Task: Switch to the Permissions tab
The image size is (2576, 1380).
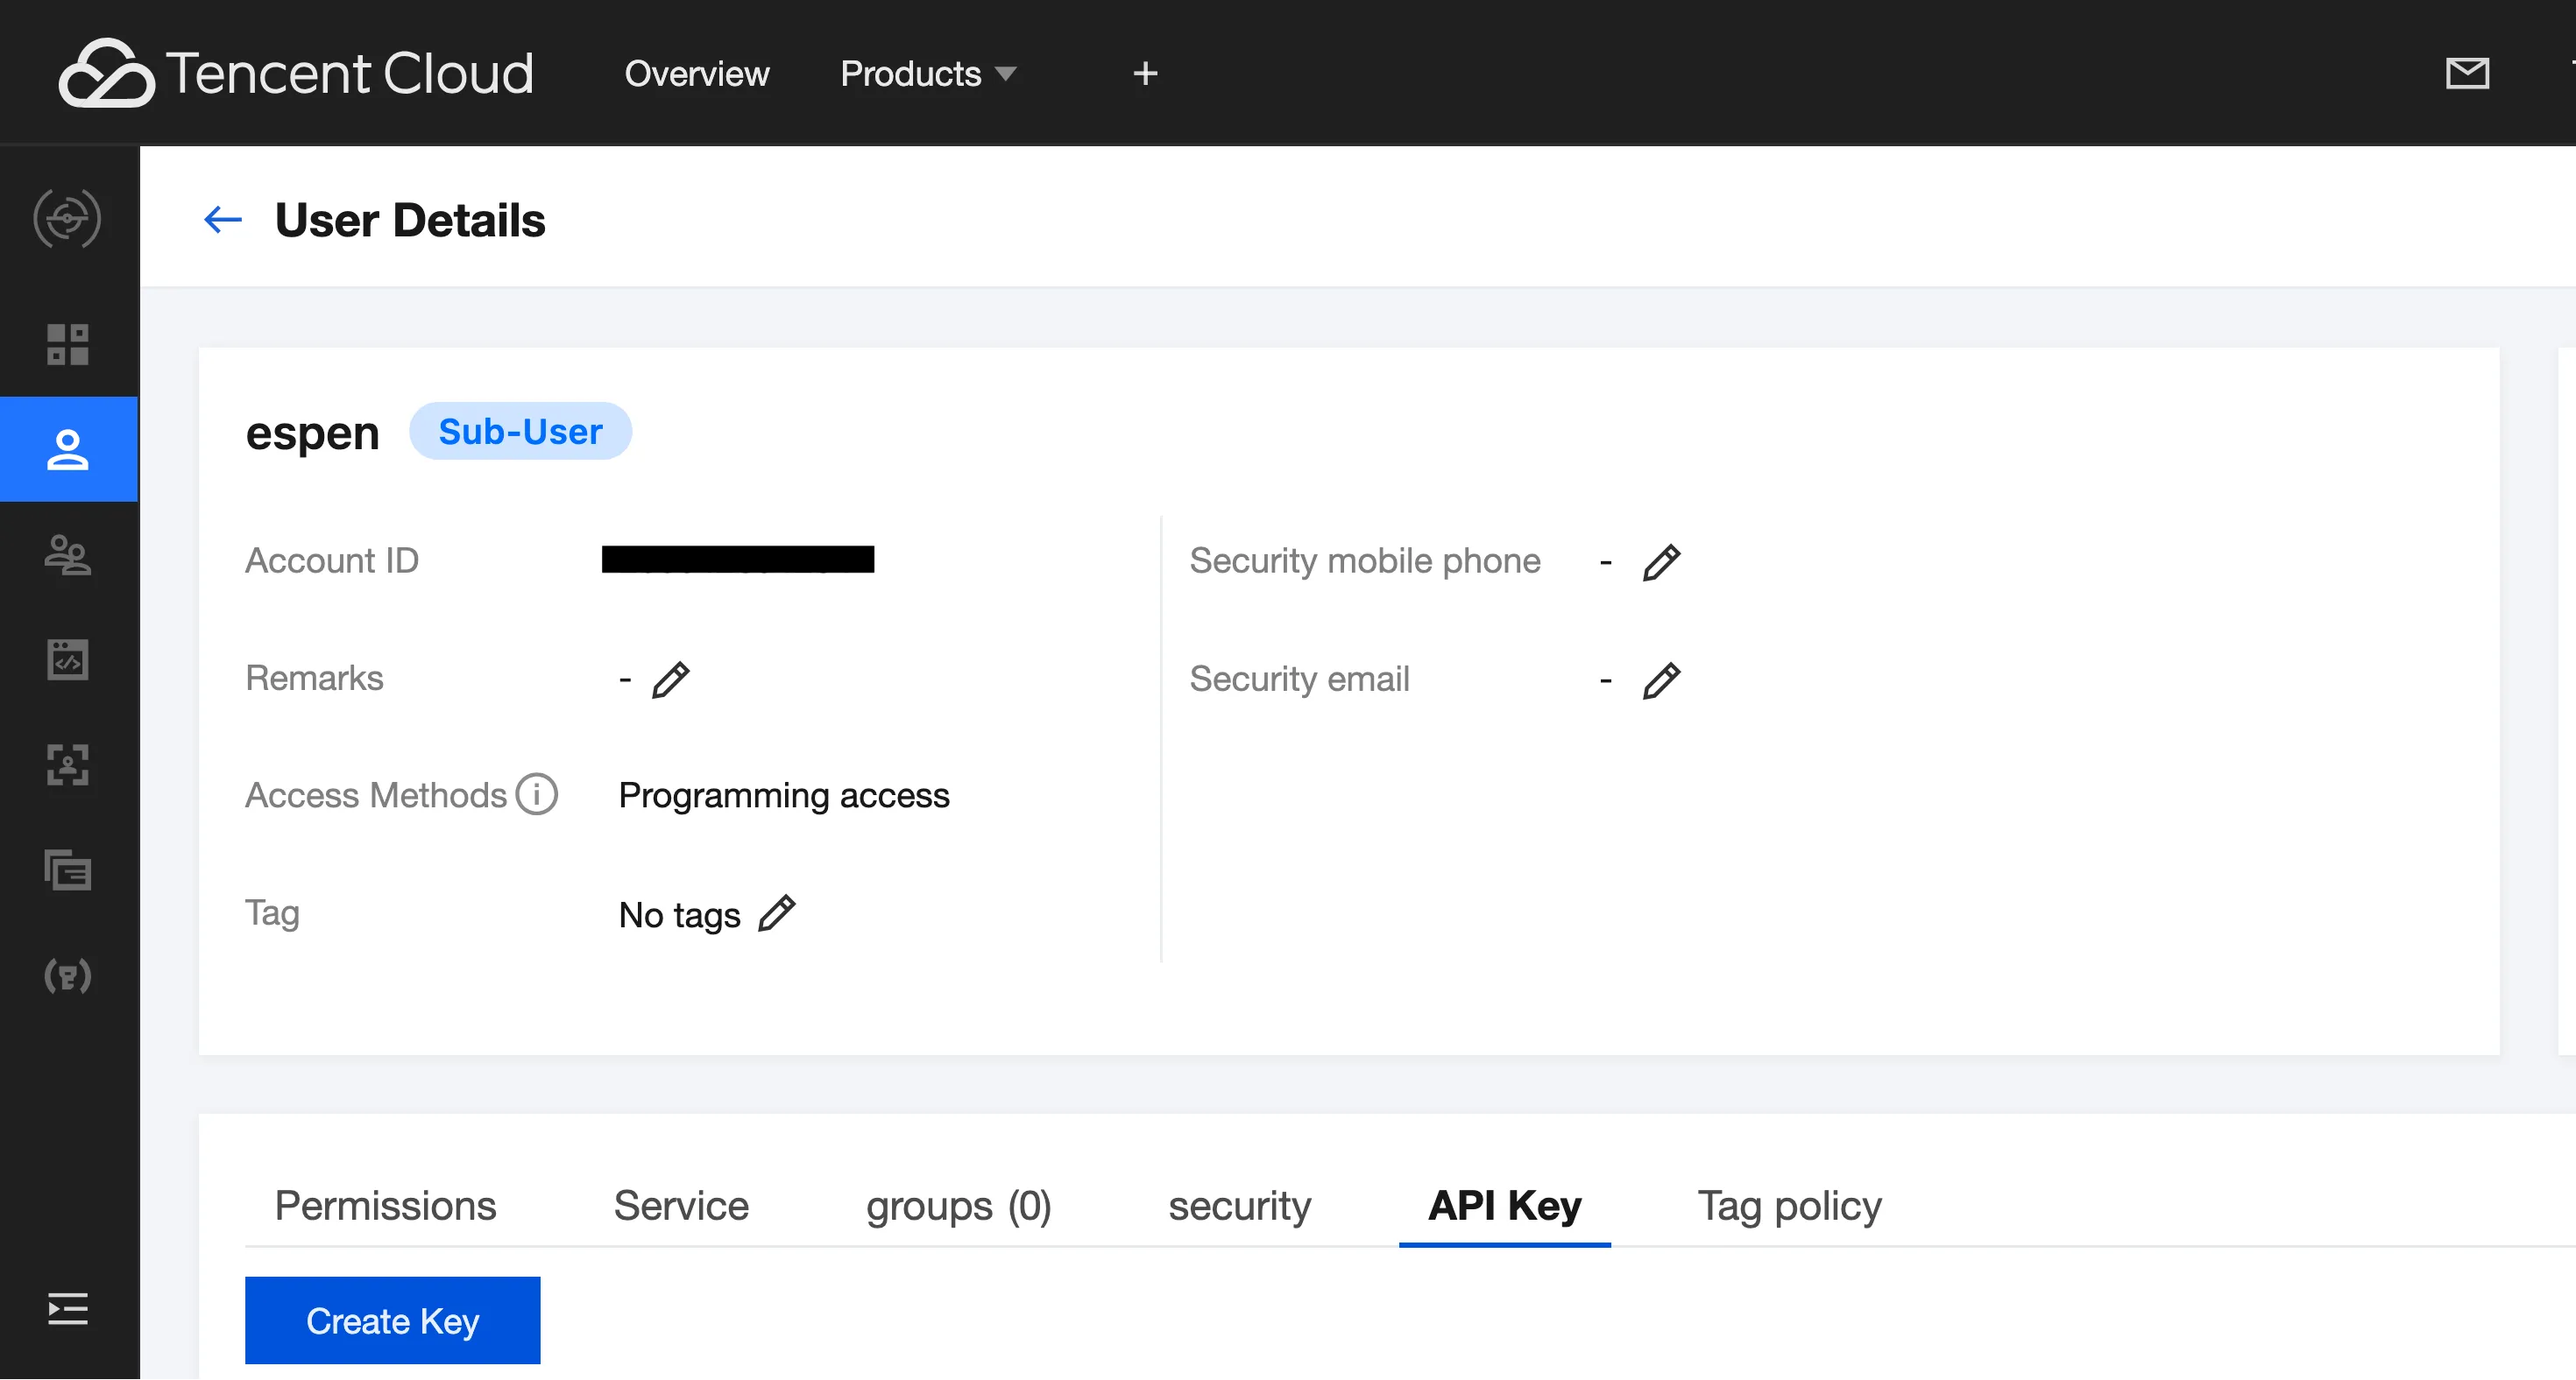Action: [x=385, y=1205]
